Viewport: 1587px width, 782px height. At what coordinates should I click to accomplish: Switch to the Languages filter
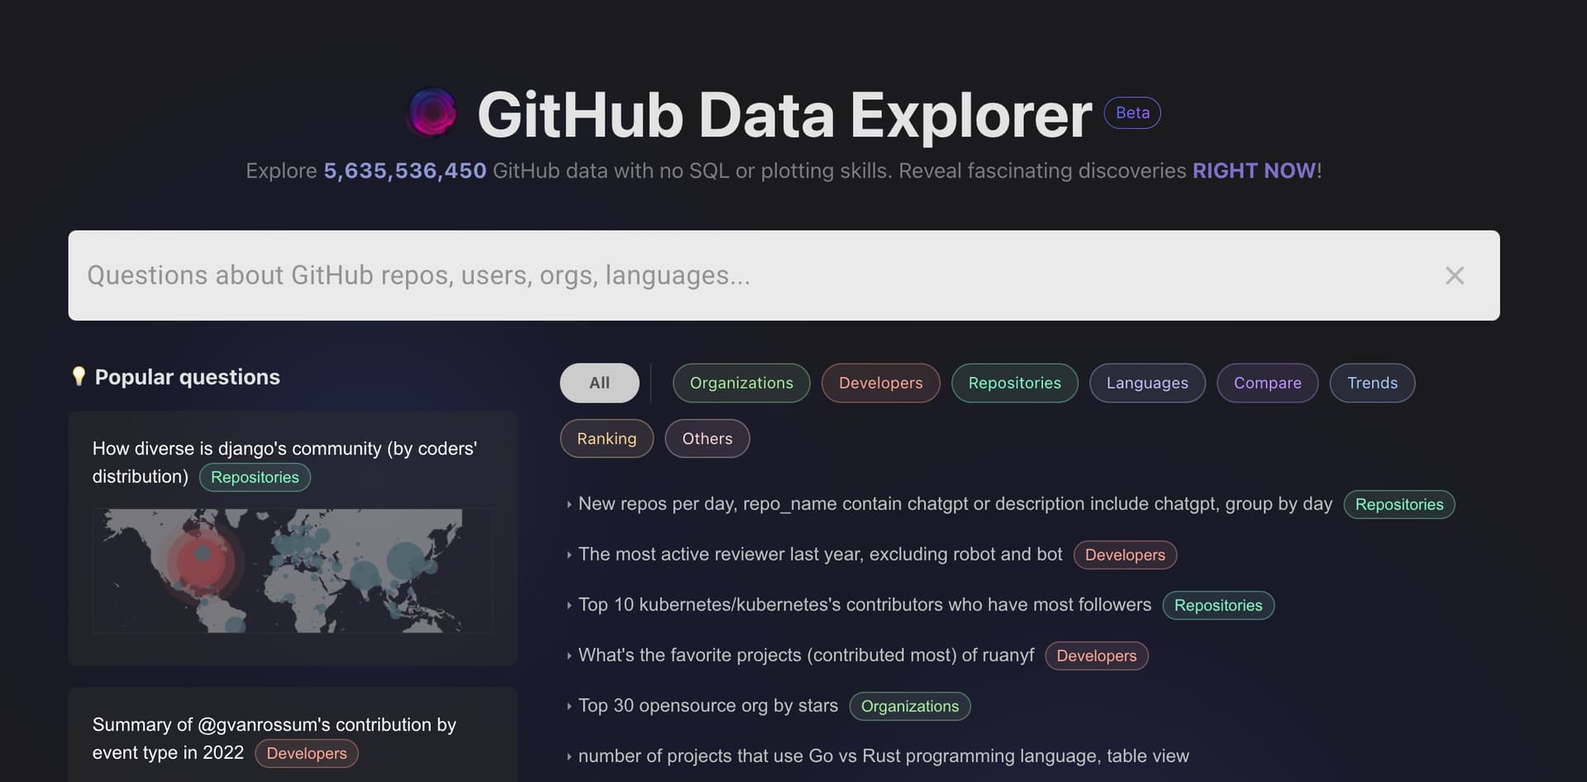pos(1147,383)
